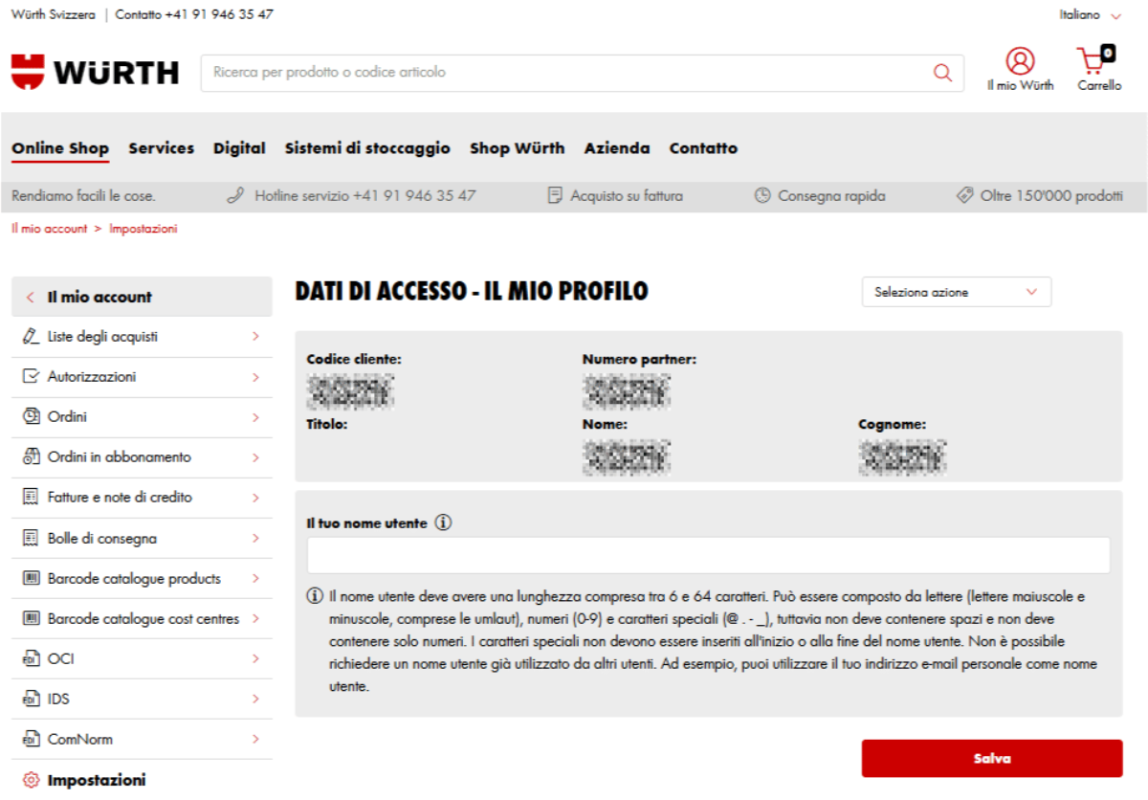Click the Oltre 150'000 prodotti tag icon
Image resolution: width=1148 pixels, height=800 pixels.
point(965,195)
